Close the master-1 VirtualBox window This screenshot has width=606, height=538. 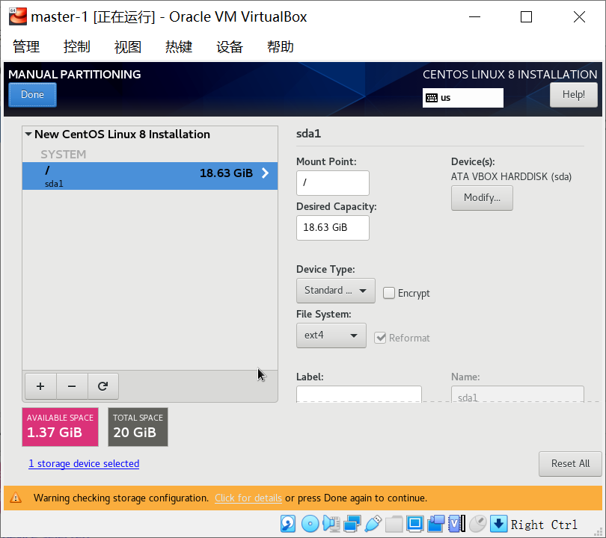(x=579, y=16)
